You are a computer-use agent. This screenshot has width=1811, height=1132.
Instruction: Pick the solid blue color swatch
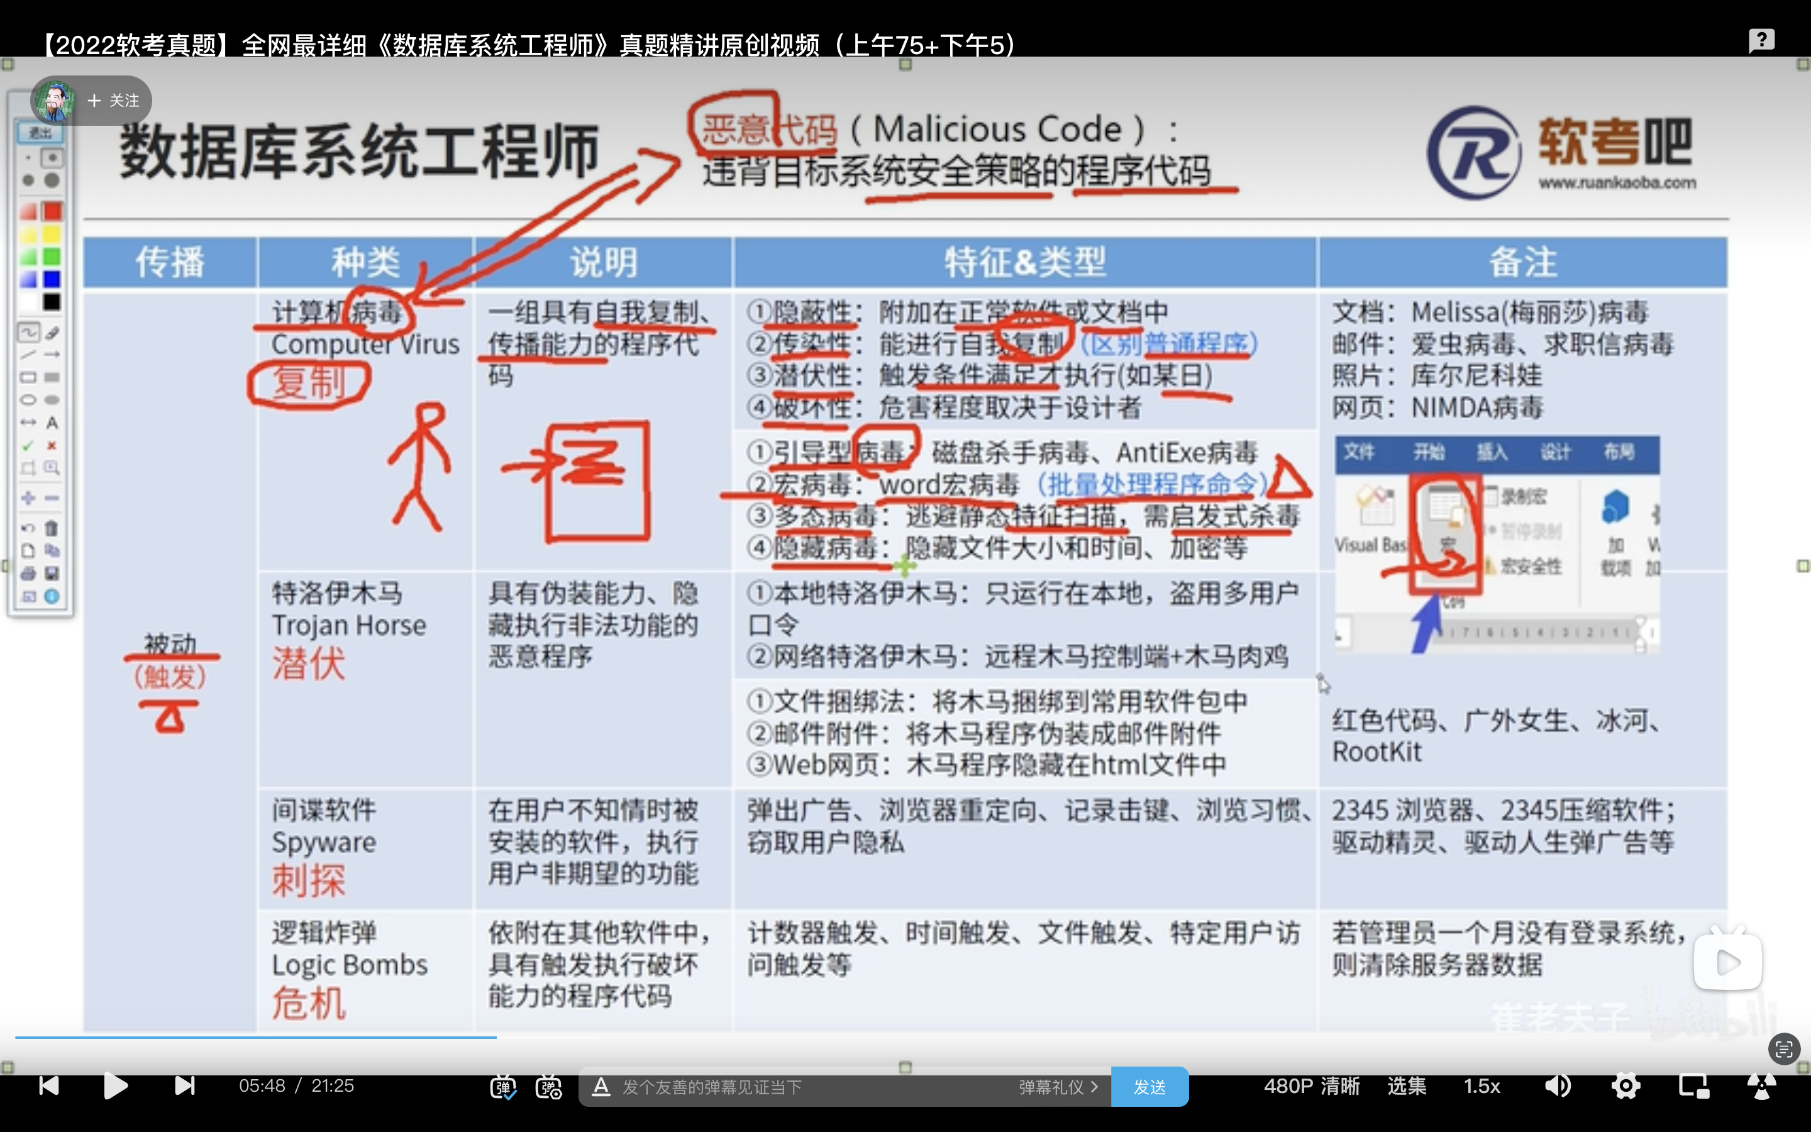click(52, 279)
